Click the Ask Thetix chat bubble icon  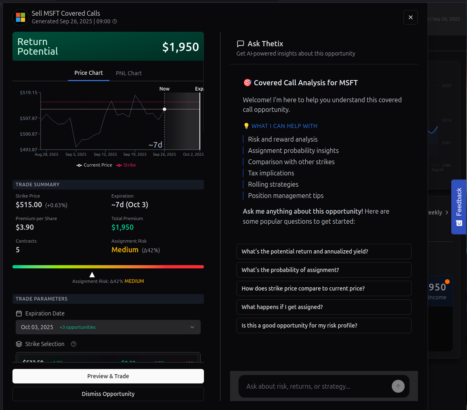pyautogui.click(x=241, y=44)
